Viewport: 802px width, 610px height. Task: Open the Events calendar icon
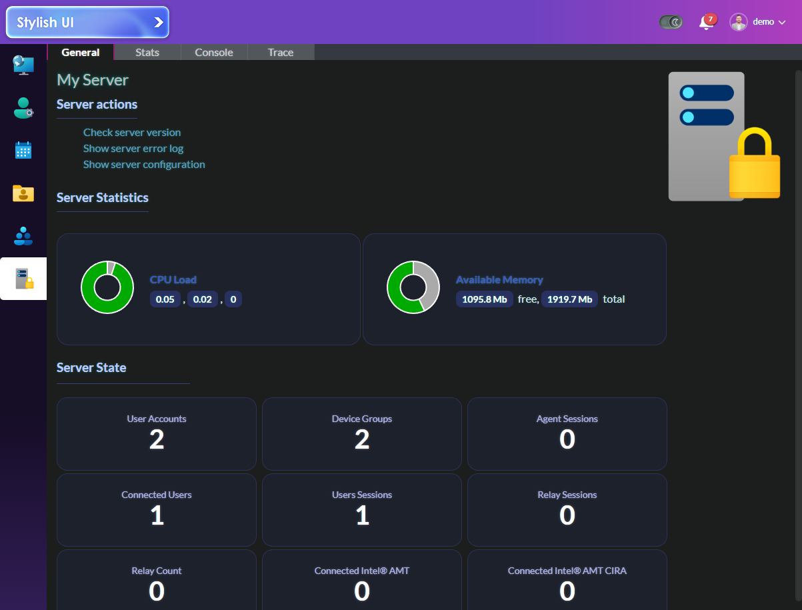click(x=23, y=150)
